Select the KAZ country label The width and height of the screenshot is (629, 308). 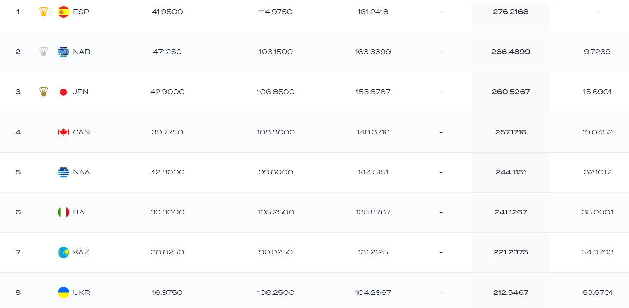pyautogui.click(x=81, y=252)
